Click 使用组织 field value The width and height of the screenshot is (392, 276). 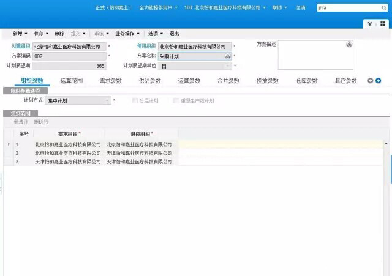(195, 47)
